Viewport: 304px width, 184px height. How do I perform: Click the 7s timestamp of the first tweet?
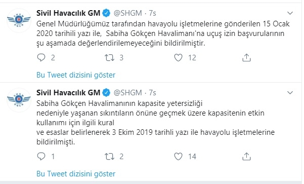point(152,13)
